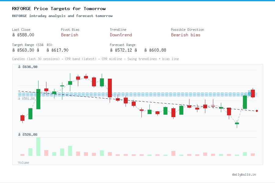The width and height of the screenshot is (275, 183).
Task: Click the chart legend caption about candles
Action: point(95,59)
